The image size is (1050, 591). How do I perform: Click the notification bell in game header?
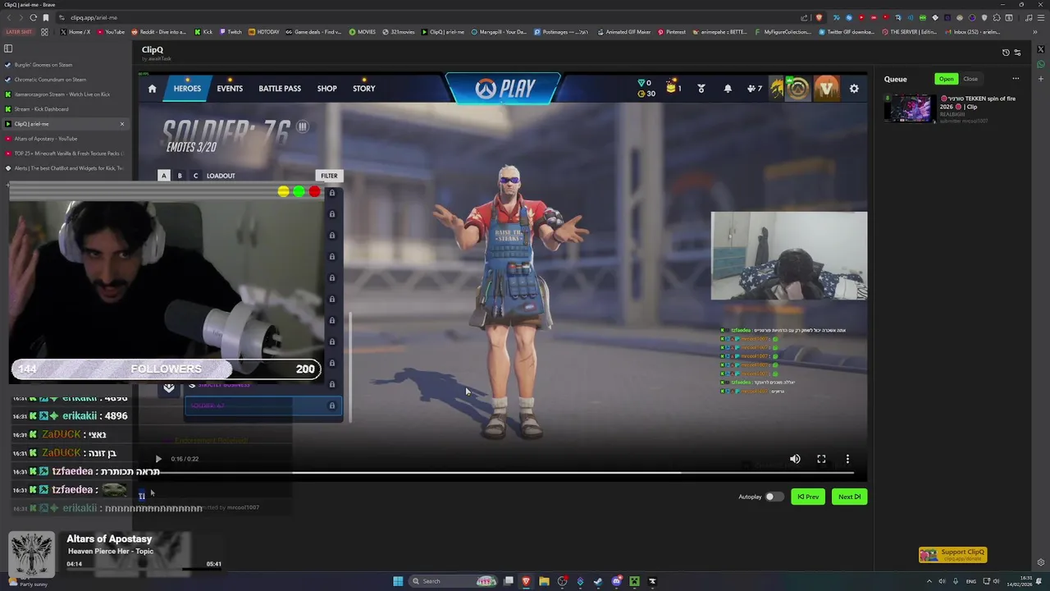(728, 89)
